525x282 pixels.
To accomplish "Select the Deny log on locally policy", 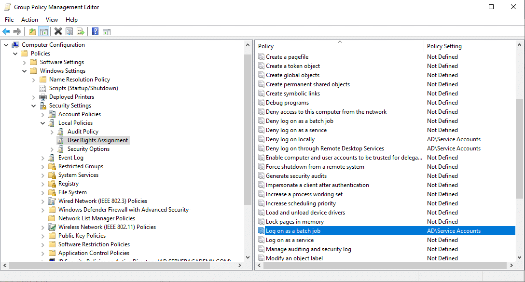I will coord(290,139).
